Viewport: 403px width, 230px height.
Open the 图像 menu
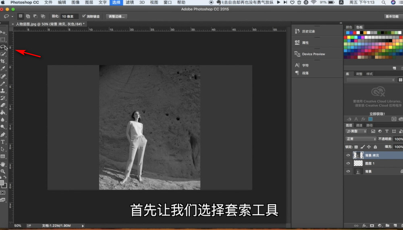76,2
